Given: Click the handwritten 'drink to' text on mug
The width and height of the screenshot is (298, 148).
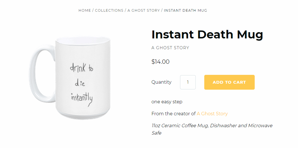Looking at the screenshot, I should (81, 68).
